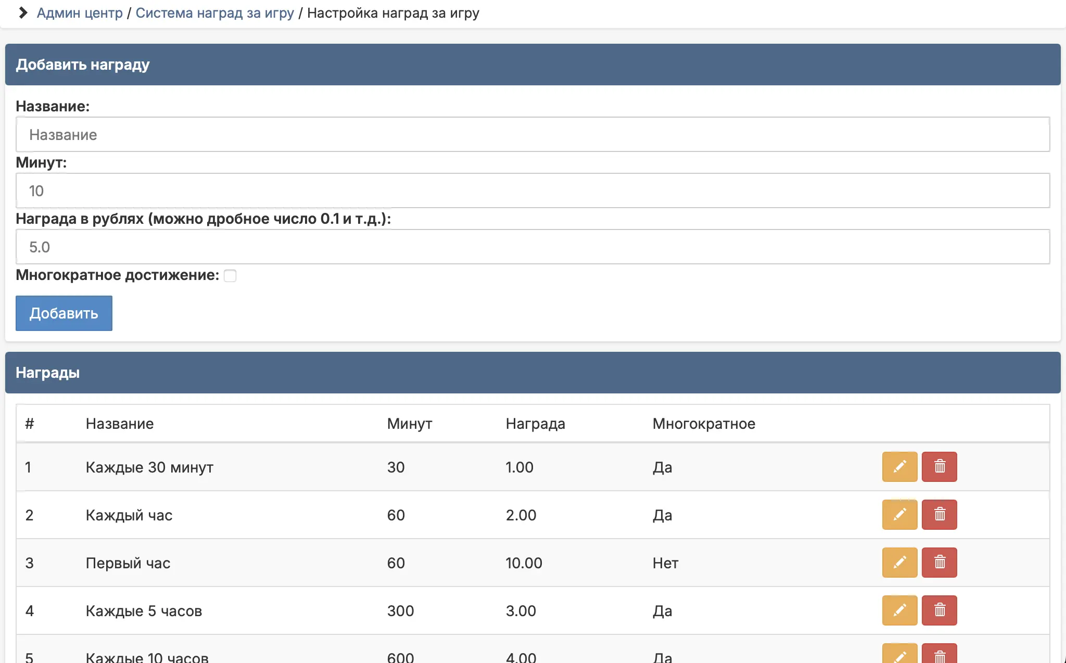Delete the 'Первый час' reward
The height and width of the screenshot is (663, 1066).
click(x=939, y=563)
